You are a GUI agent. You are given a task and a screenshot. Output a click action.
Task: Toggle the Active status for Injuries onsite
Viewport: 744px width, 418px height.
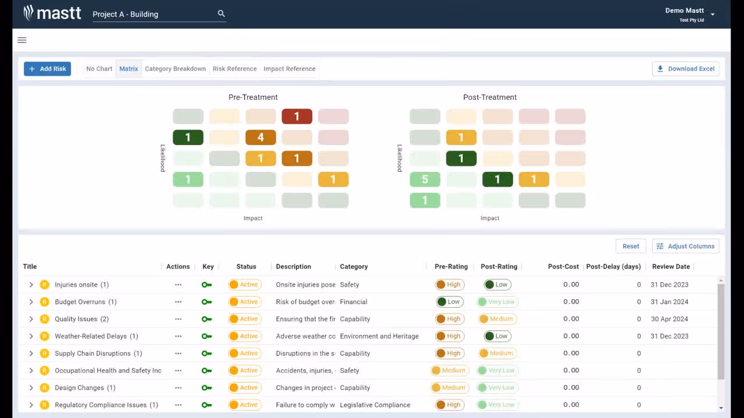click(244, 284)
